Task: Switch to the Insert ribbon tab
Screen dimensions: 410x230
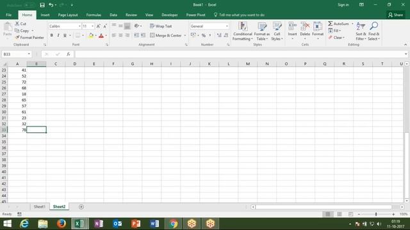Action: pyautogui.click(x=45, y=15)
